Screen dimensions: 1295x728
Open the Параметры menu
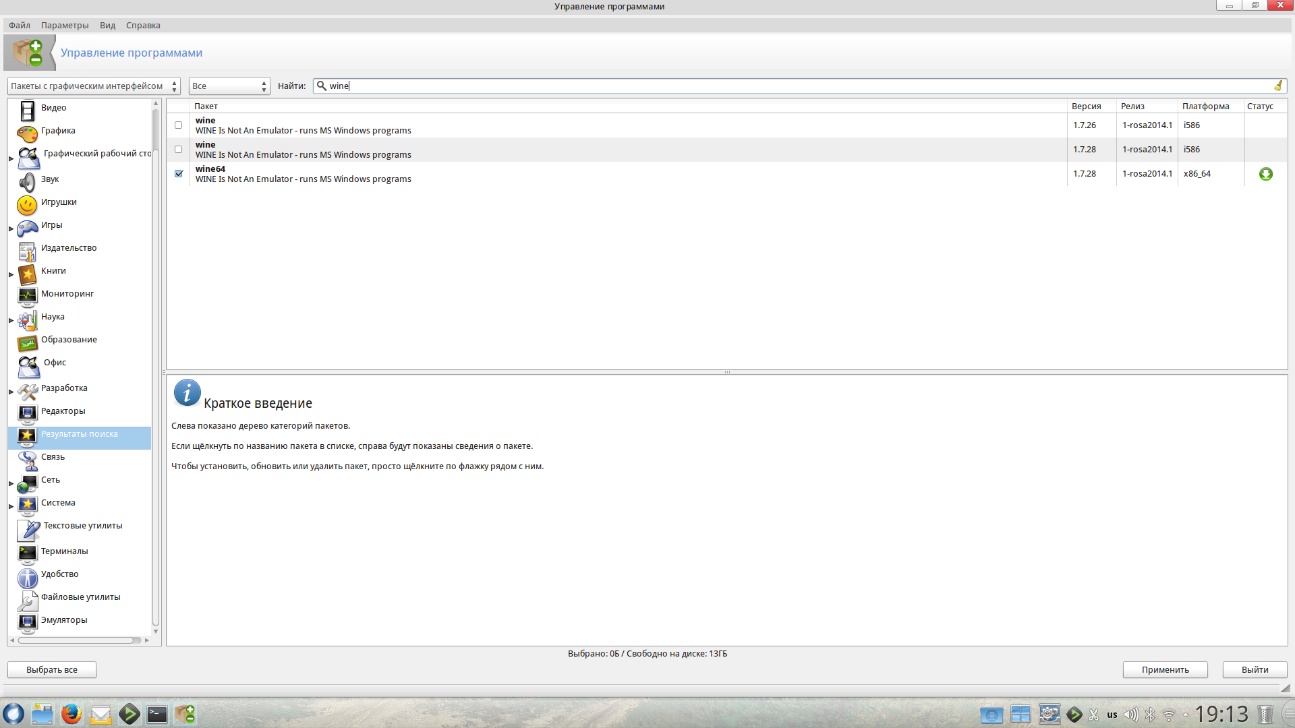pyautogui.click(x=65, y=26)
